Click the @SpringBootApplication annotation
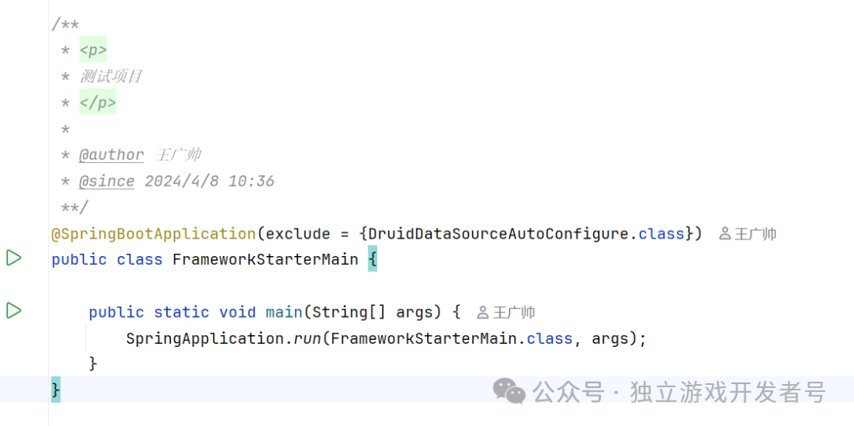Screen dimensions: 854x426 pos(153,234)
